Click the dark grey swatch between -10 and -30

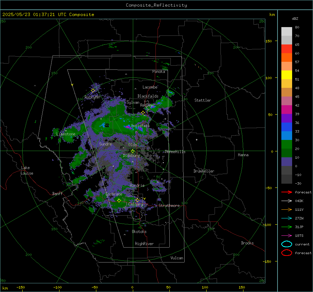pyautogui.click(x=287, y=179)
